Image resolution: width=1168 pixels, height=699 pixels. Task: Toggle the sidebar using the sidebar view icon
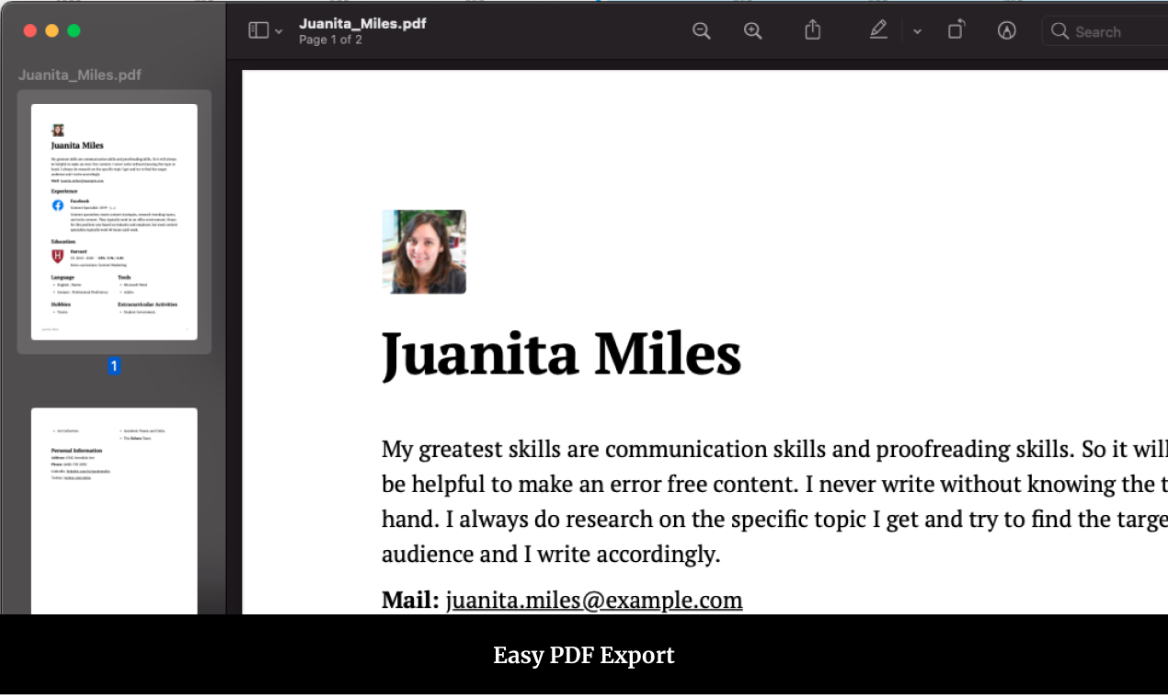point(257,29)
